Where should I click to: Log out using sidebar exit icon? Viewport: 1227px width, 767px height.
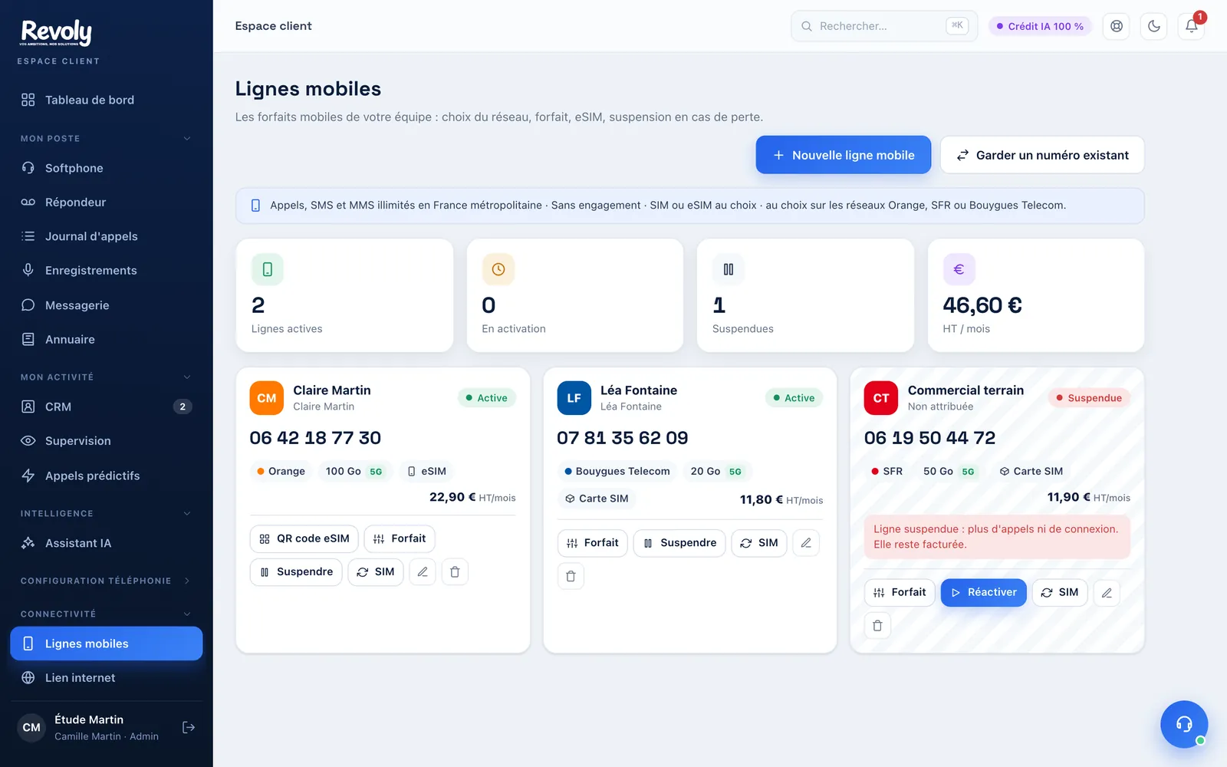189,727
